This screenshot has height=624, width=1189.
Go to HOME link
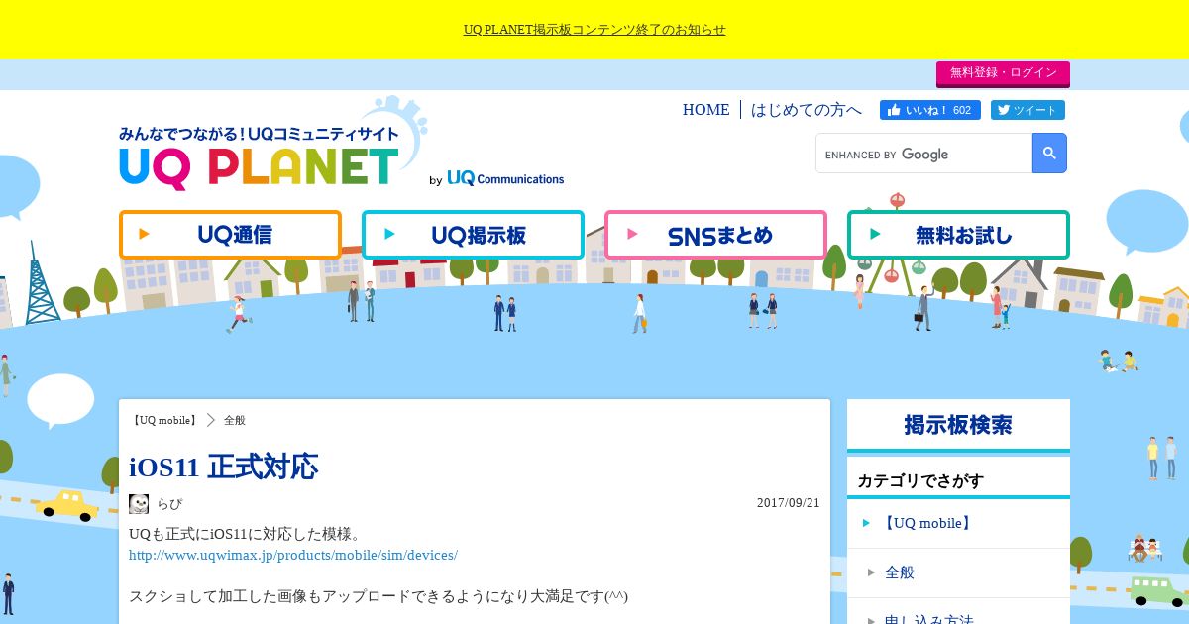click(705, 110)
